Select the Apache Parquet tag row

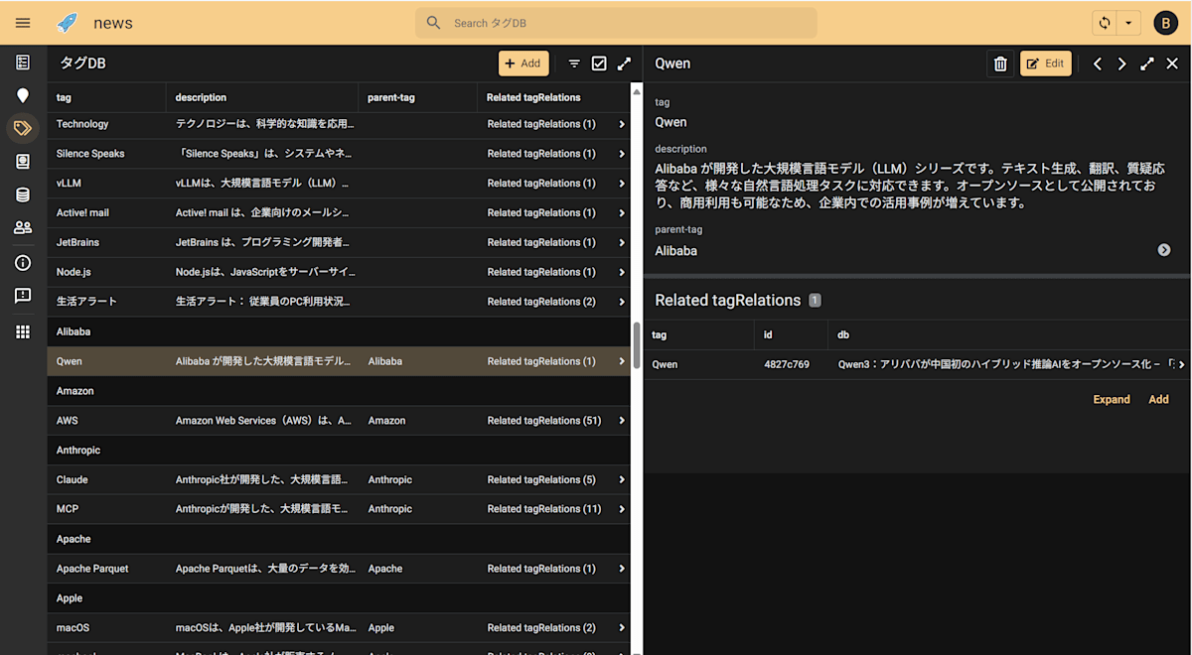point(339,569)
